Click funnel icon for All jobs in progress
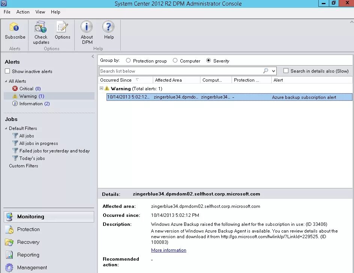The image size is (354, 273). (15, 143)
